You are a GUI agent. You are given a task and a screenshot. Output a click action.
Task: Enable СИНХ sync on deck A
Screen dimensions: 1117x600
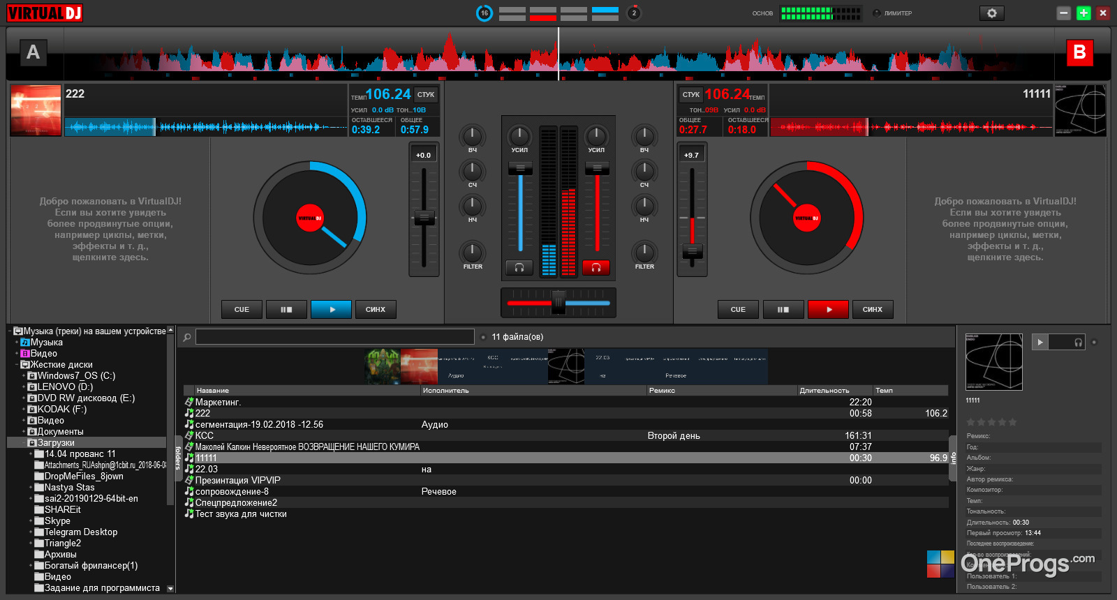(x=376, y=309)
